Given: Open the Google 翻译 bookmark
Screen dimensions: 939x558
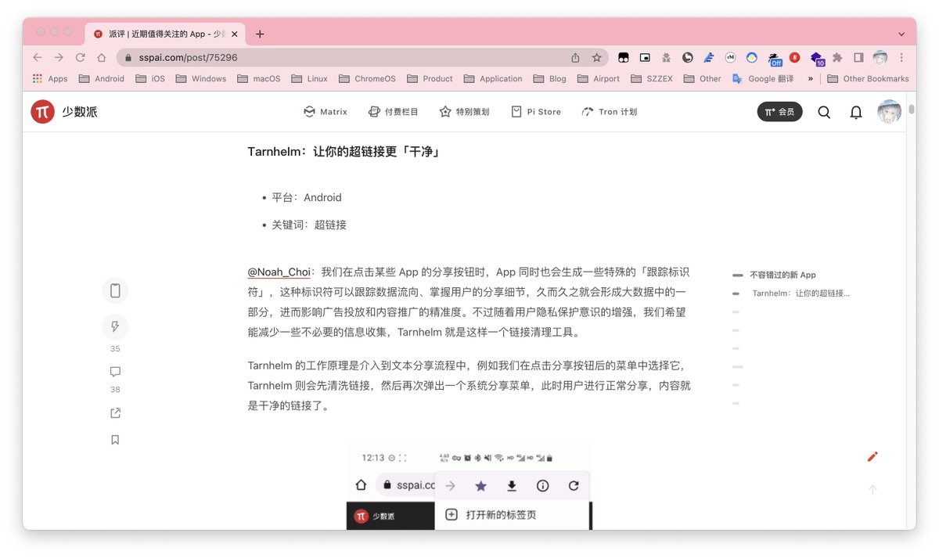Looking at the screenshot, I should pos(763,78).
